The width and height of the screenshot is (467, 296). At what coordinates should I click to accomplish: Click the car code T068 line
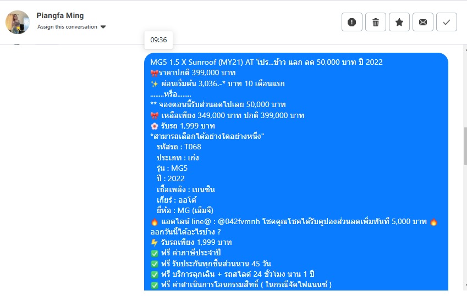coord(179,147)
